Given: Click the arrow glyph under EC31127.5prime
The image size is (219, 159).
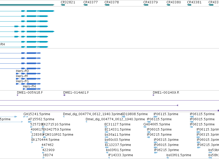Looking at the screenshot, I should [106, 127].
